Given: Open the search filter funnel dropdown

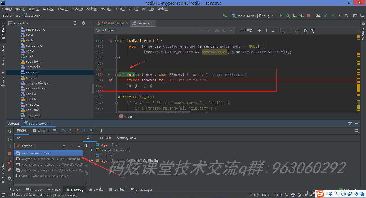Looking at the screenshot, I should pyautogui.click(x=312, y=31).
